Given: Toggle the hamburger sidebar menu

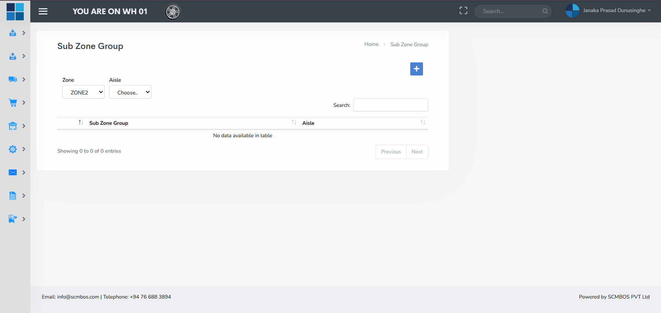Looking at the screenshot, I should 43,11.
